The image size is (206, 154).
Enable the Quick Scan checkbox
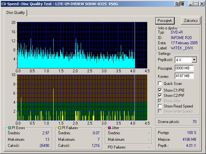160,84
